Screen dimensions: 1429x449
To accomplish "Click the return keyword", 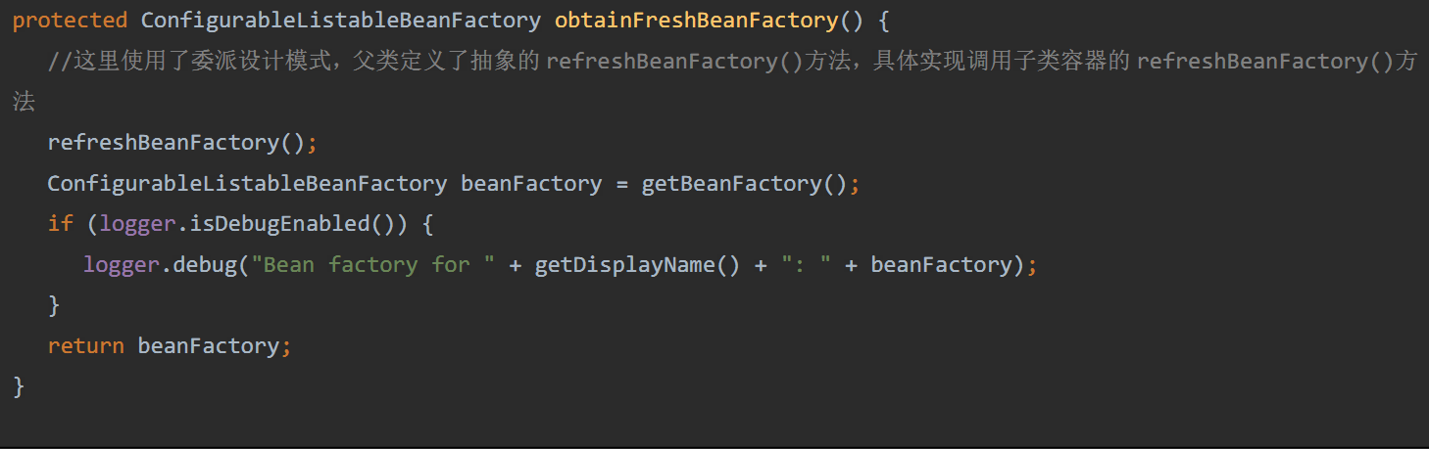I will click(85, 346).
